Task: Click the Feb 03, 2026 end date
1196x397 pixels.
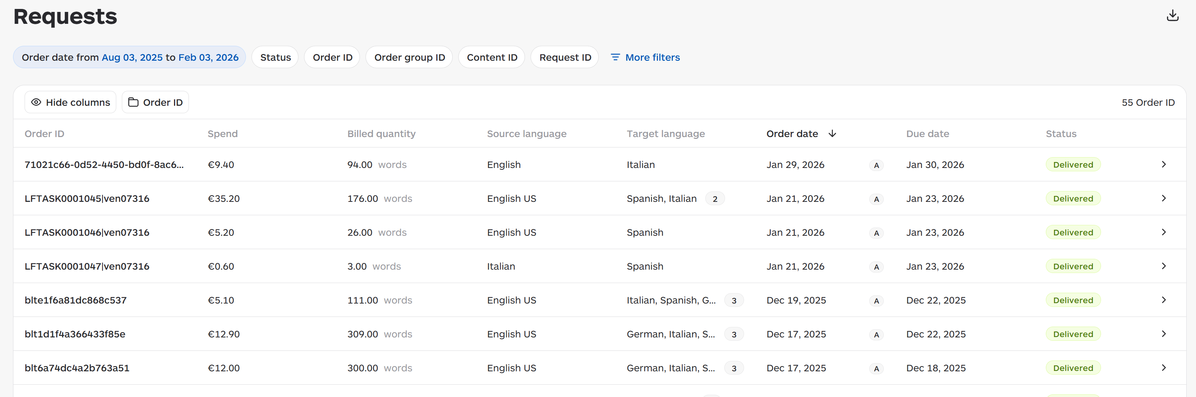Action: click(x=209, y=57)
